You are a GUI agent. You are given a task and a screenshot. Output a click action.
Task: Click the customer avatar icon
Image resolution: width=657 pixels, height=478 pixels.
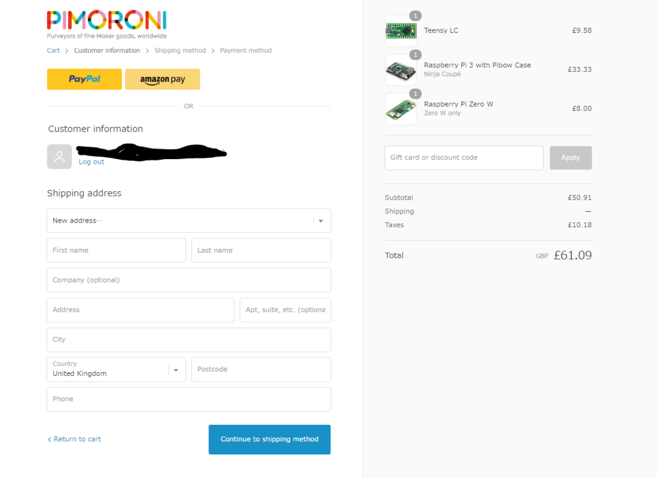60,157
